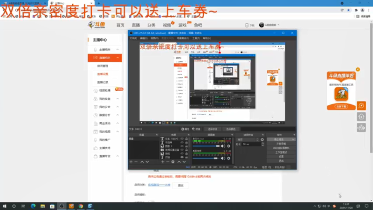Move the scene up with the Scenes up arrow
Screen dimensions: 373x210
click(x=142, y=162)
